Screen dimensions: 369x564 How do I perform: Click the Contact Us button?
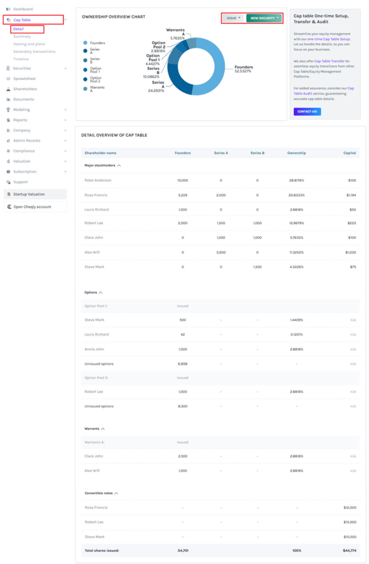(307, 112)
